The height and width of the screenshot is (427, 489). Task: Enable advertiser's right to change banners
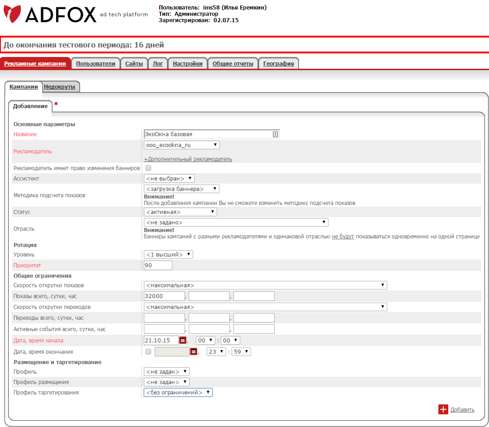148,168
